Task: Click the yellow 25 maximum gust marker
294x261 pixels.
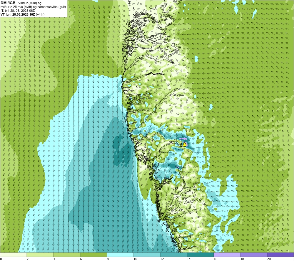Action: [x=185, y=144]
